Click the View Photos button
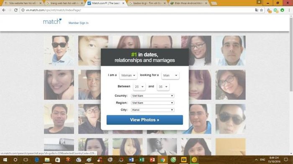 [x=145, y=120]
